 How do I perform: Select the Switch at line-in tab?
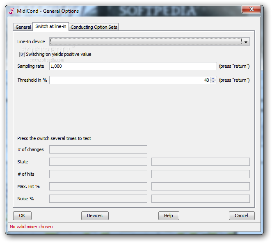pyautogui.click(x=50, y=26)
